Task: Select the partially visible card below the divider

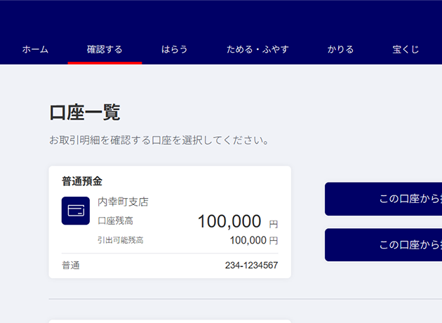Action: point(170,321)
